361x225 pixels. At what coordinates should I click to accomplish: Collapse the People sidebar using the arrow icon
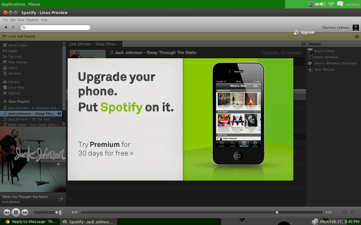pyautogui.click(x=303, y=44)
